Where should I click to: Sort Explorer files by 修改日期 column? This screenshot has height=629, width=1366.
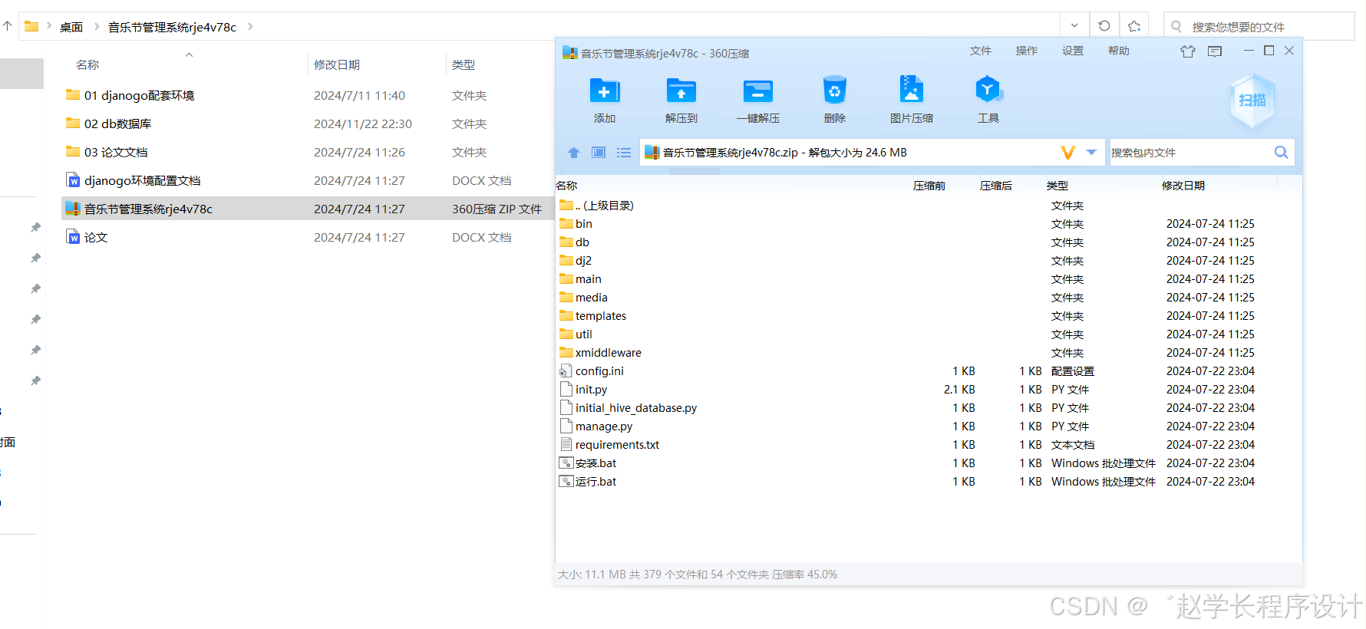337,64
